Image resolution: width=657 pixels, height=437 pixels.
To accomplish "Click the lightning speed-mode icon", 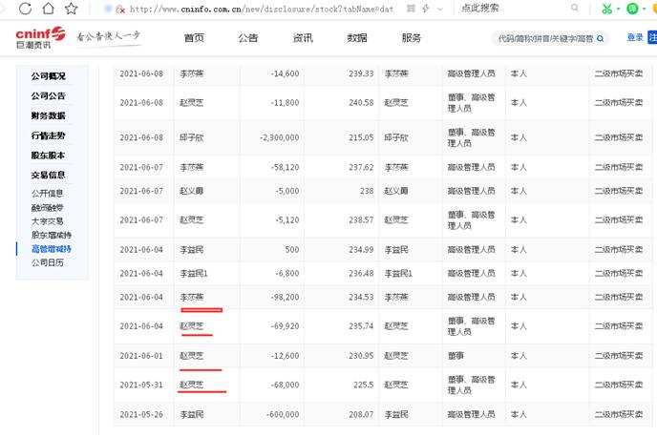I will click(426, 9).
